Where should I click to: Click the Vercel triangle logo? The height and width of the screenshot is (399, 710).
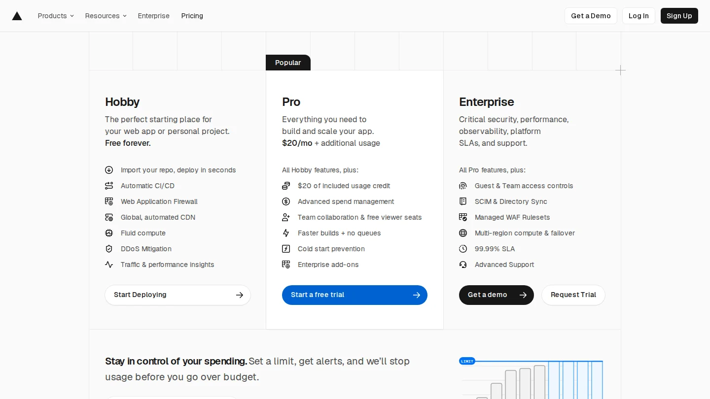click(17, 16)
